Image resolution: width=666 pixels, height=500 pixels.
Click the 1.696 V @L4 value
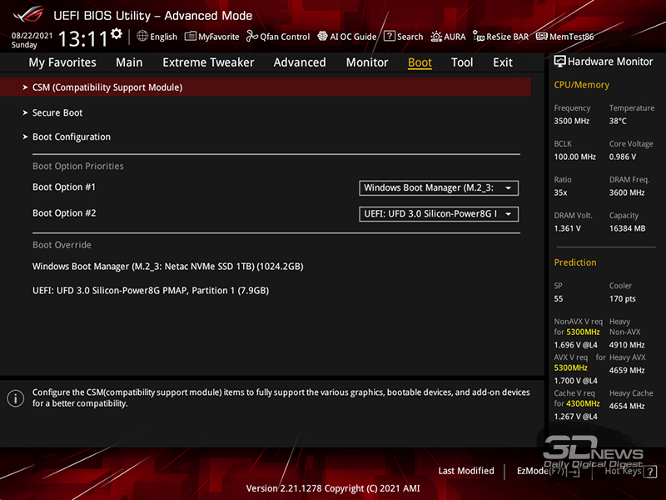[x=575, y=345]
